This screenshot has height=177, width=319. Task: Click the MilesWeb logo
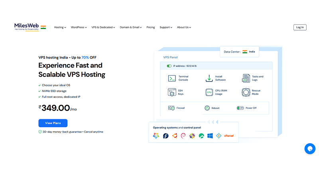[x=26, y=27]
